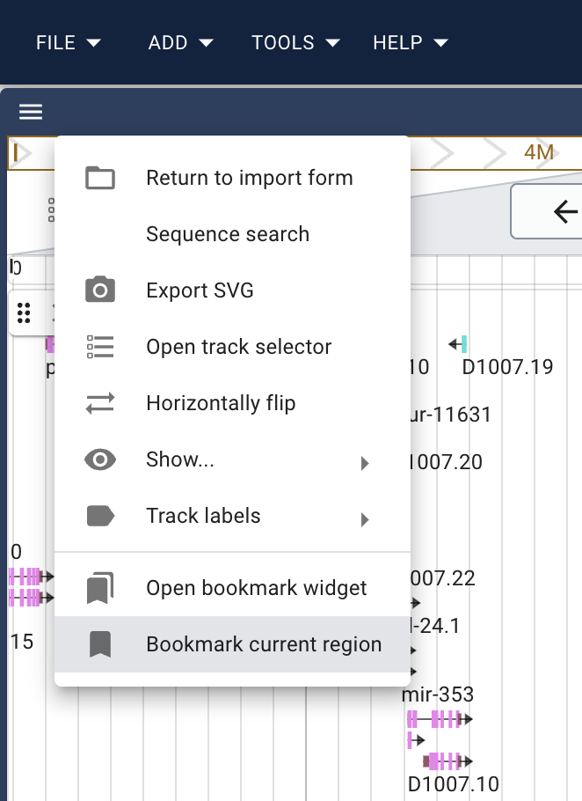
Task: Expand the Track labels submenu arrow
Action: 365,519
